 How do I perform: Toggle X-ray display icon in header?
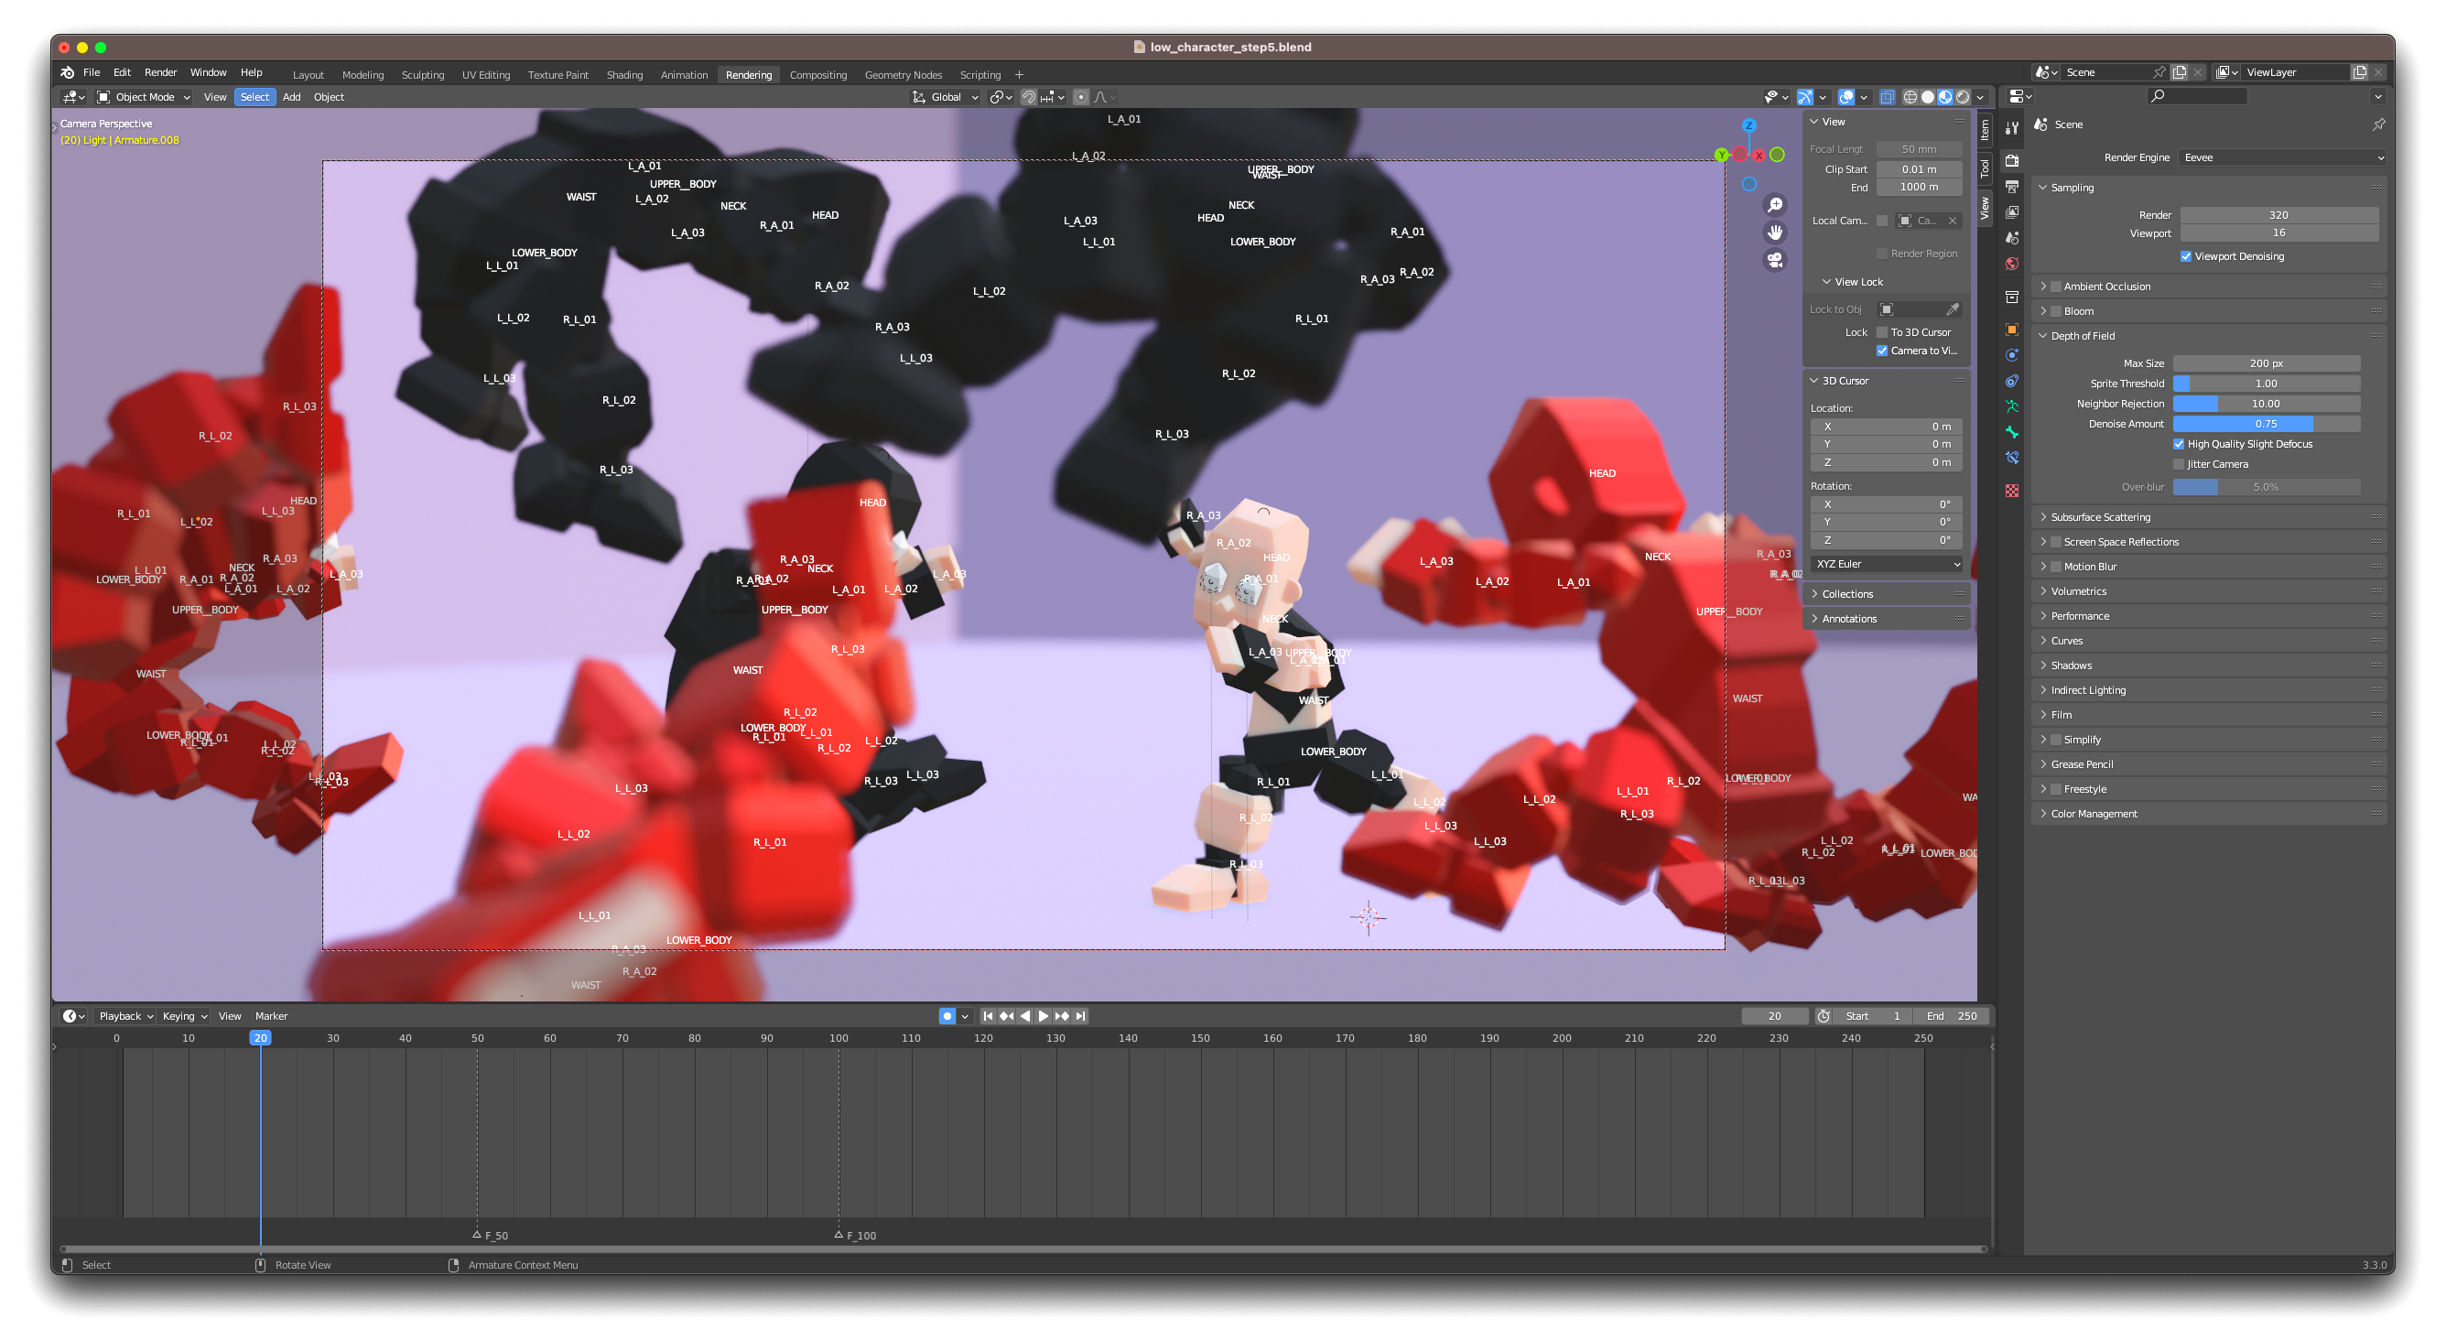1887,97
